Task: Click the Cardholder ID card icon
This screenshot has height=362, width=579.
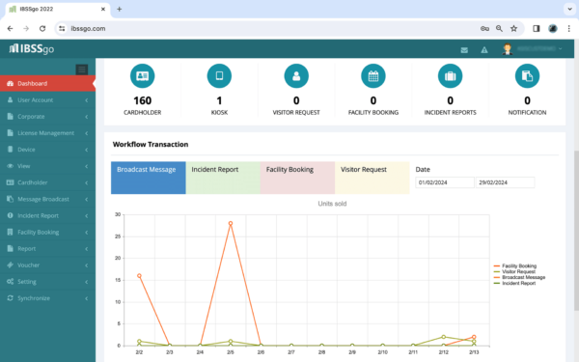Action: [x=142, y=76]
